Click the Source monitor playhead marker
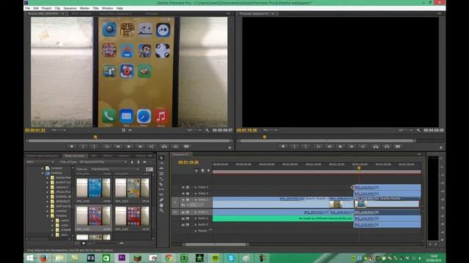469x263 pixels. [x=95, y=137]
